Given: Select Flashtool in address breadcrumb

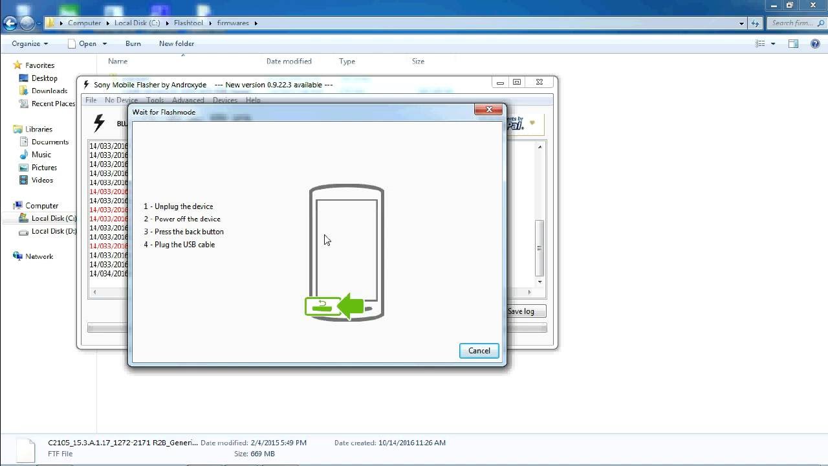Looking at the screenshot, I should [x=188, y=23].
